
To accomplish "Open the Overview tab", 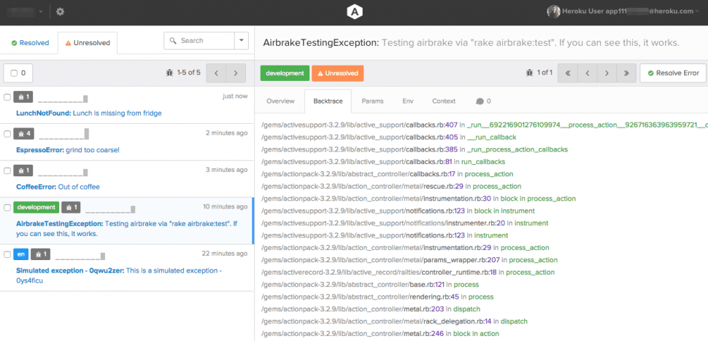I will [x=280, y=101].
